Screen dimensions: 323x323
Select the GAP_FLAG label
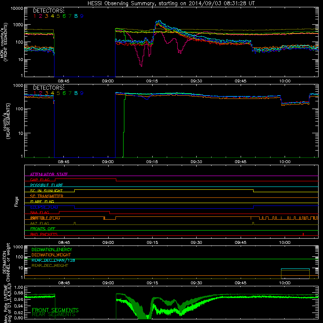[x=40, y=180]
